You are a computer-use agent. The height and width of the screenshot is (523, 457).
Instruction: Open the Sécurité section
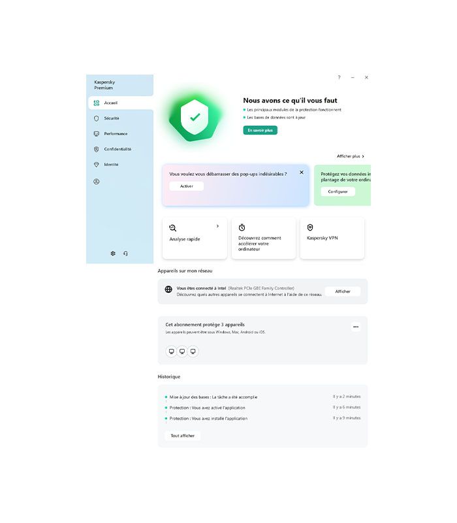pos(111,118)
